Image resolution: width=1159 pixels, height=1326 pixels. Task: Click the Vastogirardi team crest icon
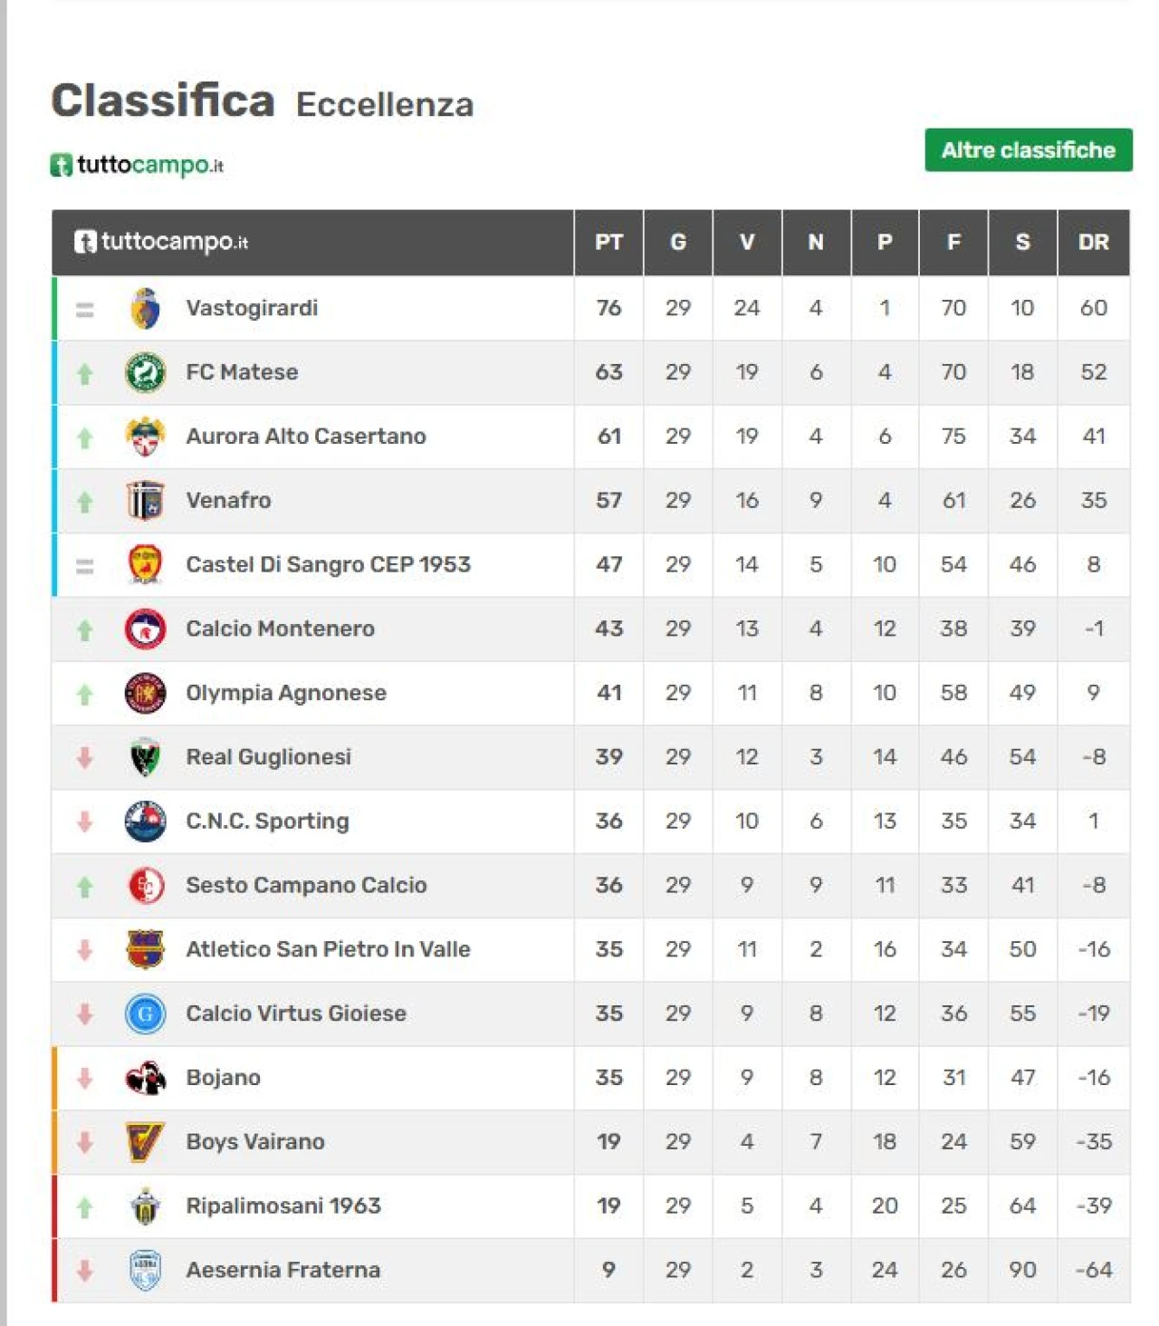tap(146, 309)
